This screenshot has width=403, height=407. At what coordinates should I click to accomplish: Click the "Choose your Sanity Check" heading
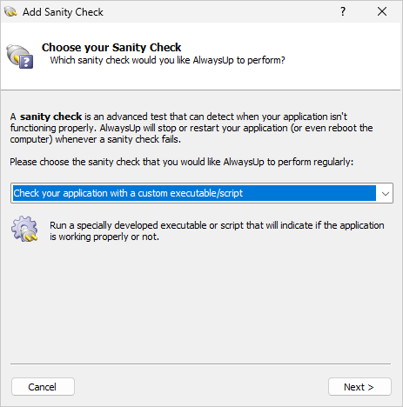(x=111, y=48)
